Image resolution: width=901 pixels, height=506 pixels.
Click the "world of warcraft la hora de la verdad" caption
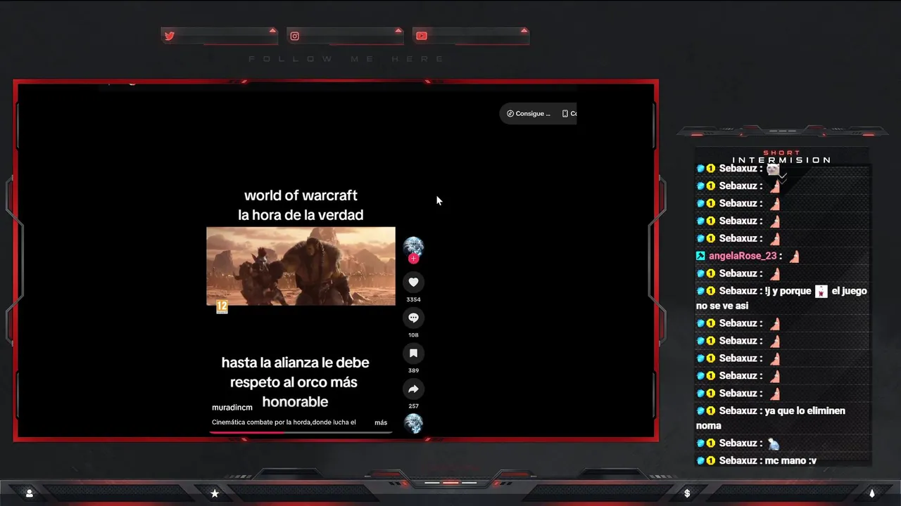301,205
